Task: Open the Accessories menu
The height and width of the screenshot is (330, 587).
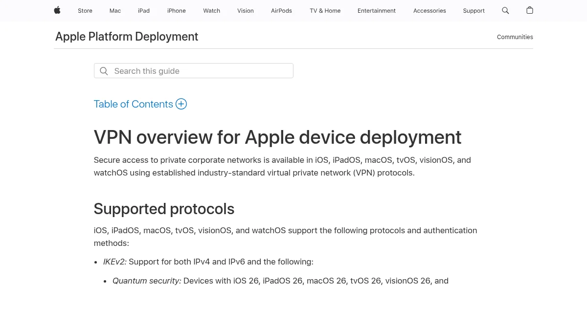Action: tap(429, 11)
